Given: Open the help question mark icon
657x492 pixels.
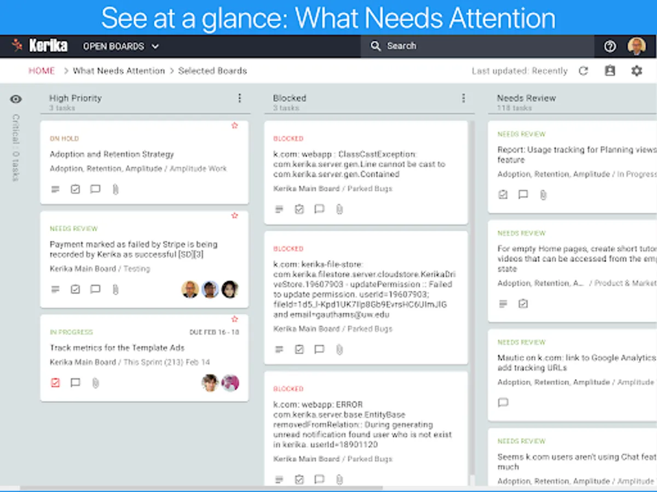Looking at the screenshot, I should (610, 46).
